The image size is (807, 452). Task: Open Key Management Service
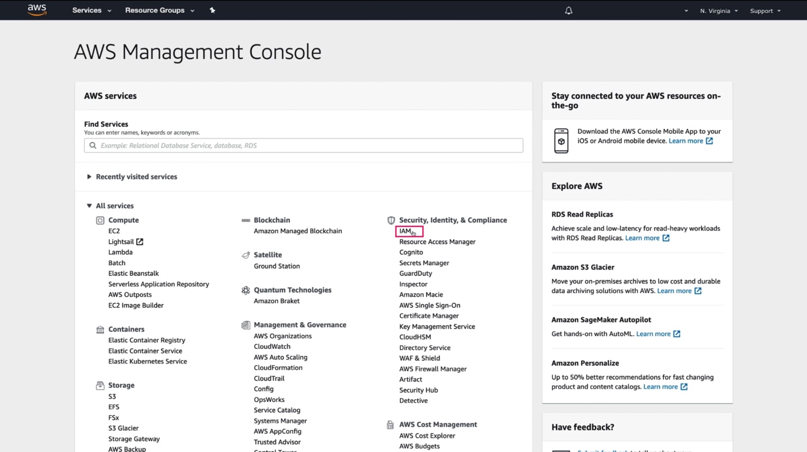(437, 326)
